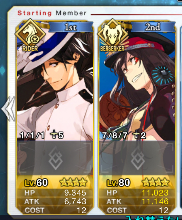182x220 pixels.
Task: Click four-star rarity on Rider card
Action: point(73,183)
